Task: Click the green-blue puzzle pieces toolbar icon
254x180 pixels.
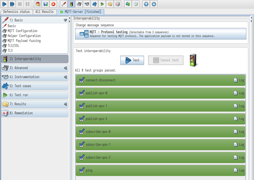Action: click(x=128, y=4)
